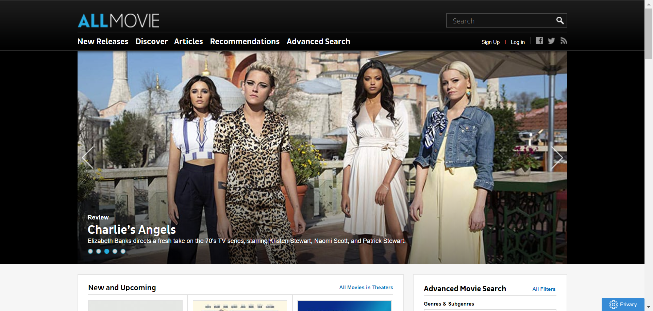Click the page scrollbar down arrow
The height and width of the screenshot is (311, 653).
point(649,307)
